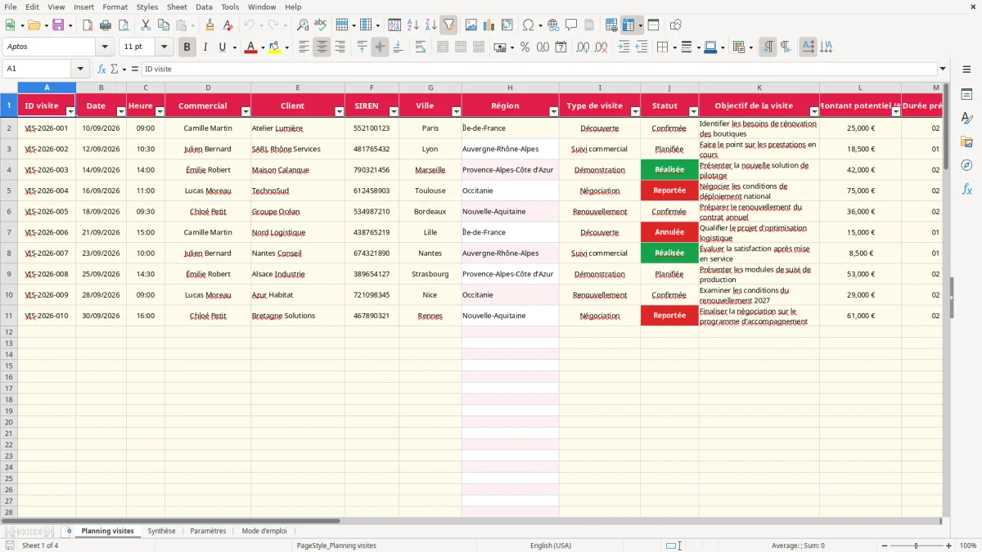Image resolution: width=982 pixels, height=552 pixels.
Task: Toggle Bold formatting
Action: pyautogui.click(x=187, y=47)
